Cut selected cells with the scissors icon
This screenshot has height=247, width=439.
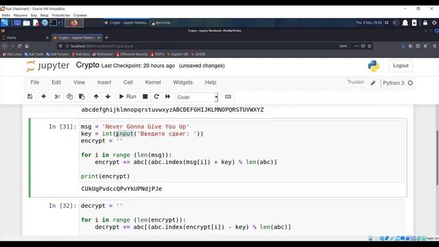point(58,97)
